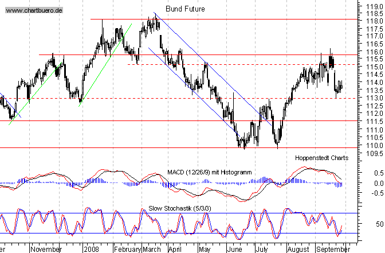385x253 pixels.
Task: Select the February month marker
Action: click(x=126, y=249)
